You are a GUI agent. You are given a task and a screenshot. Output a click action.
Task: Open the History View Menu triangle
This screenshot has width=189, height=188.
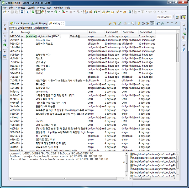click(168, 23)
